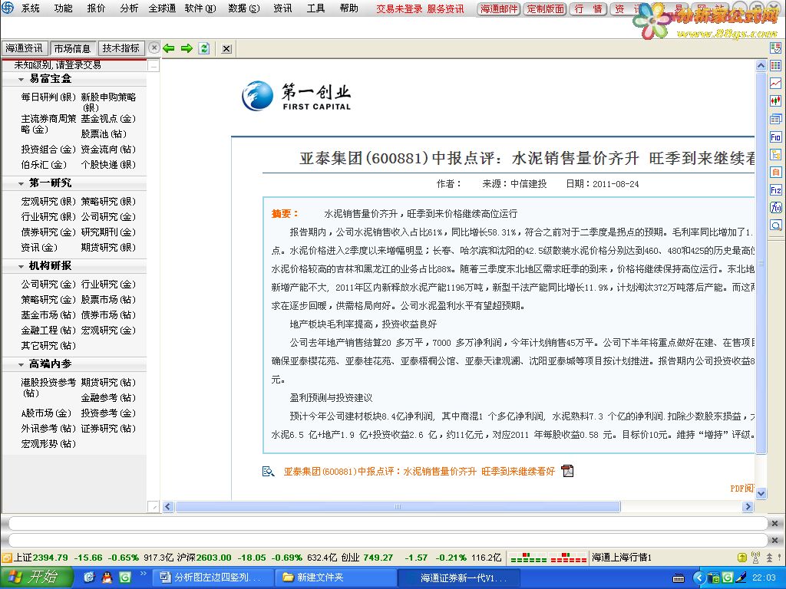Open the 工具 menu
786x589 pixels.
(315, 8)
